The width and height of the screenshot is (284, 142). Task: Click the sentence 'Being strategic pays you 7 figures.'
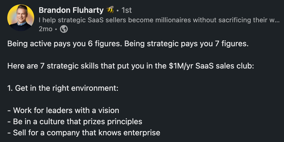(x=187, y=44)
